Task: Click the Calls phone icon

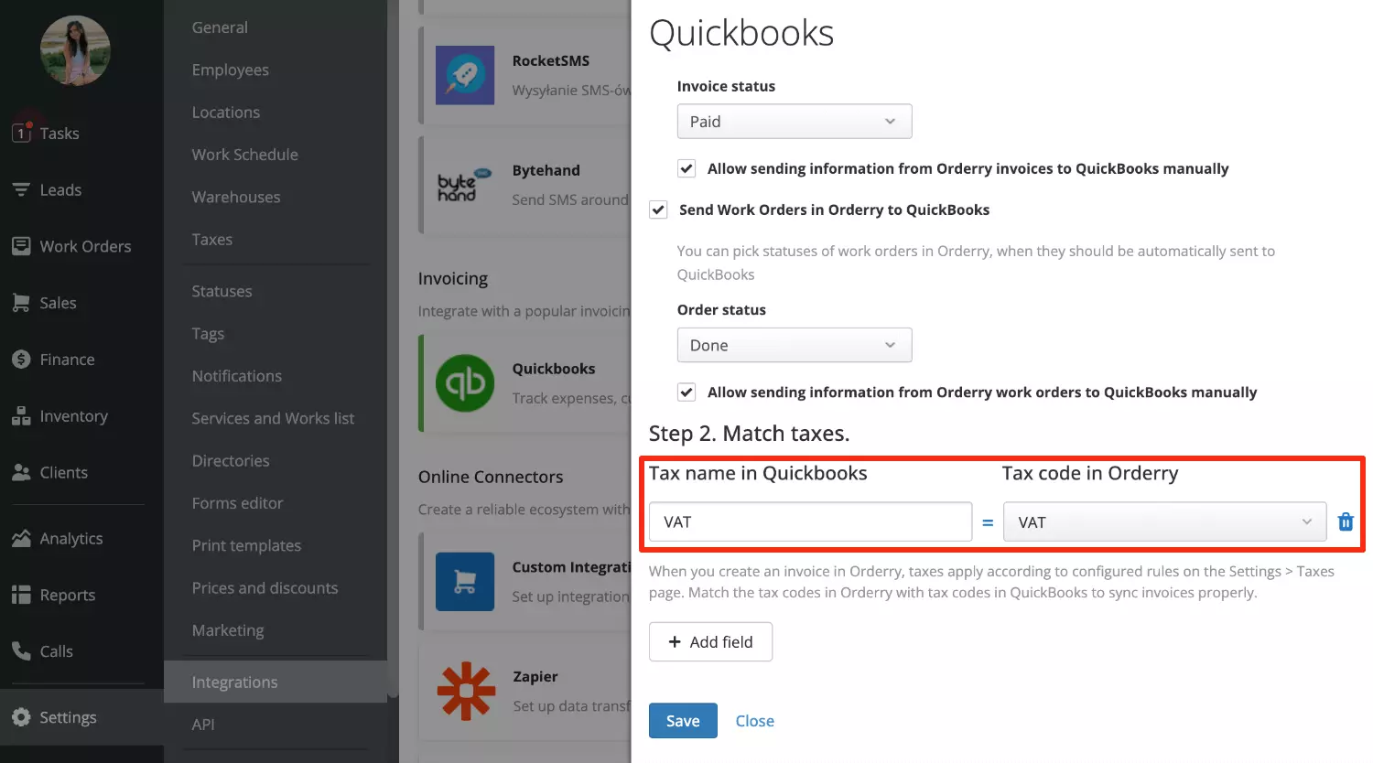Action: pos(21,651)
